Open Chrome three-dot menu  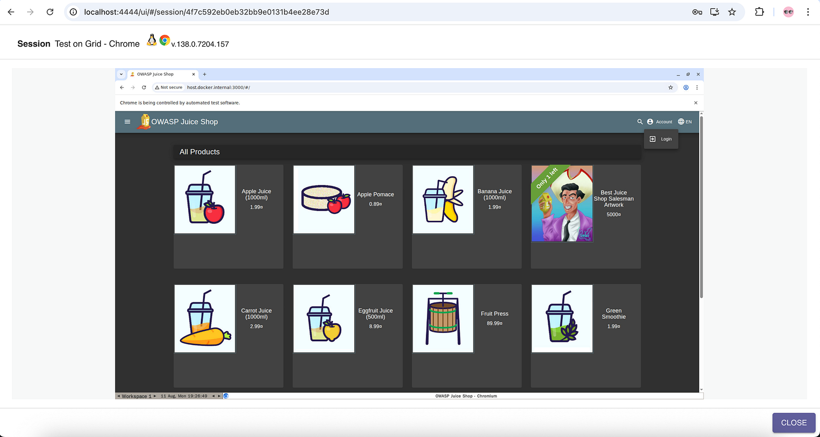808,12
